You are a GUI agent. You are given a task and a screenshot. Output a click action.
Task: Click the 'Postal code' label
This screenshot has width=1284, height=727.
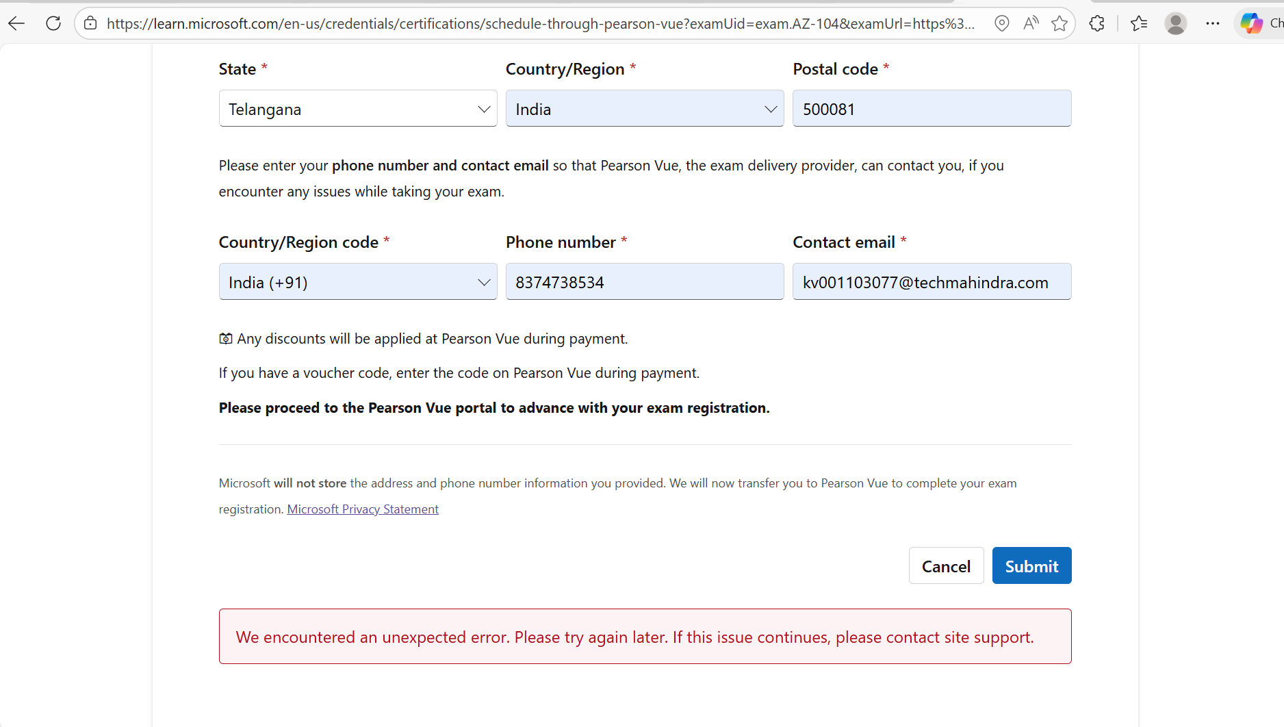pos(835,69)
